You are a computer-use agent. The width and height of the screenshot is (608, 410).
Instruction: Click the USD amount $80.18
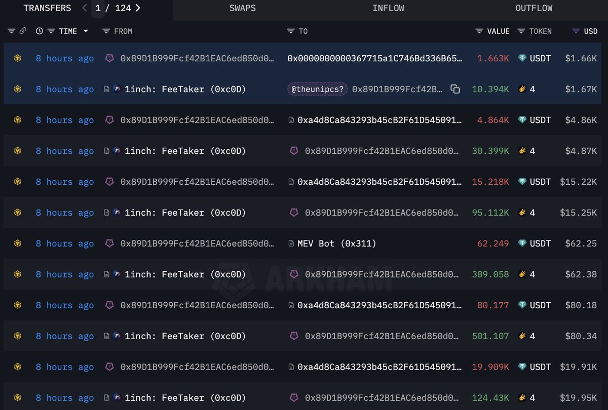click(x=581, y=305)
